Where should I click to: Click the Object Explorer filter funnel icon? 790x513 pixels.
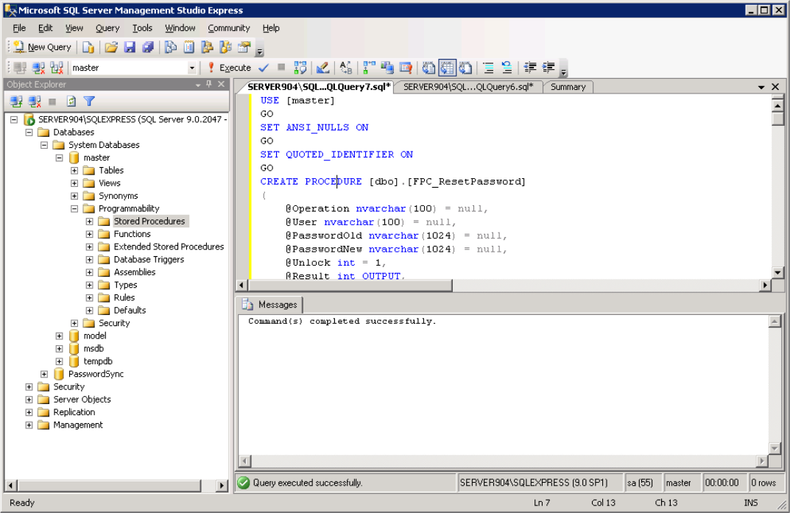point(89,102)
